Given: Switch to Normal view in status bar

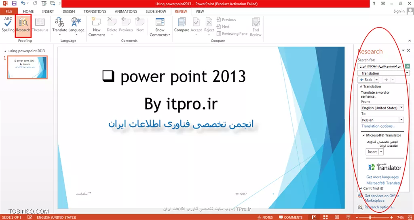Looking at the screenshot, I should 314,217.
